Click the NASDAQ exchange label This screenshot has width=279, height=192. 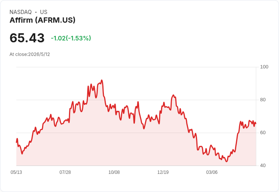coord(20,12)
